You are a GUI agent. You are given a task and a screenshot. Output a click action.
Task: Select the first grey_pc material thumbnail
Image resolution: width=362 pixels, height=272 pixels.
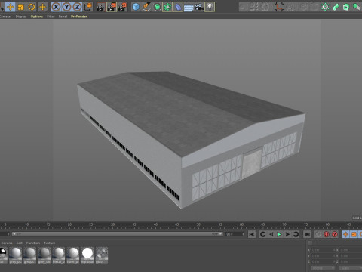point(15,255)
